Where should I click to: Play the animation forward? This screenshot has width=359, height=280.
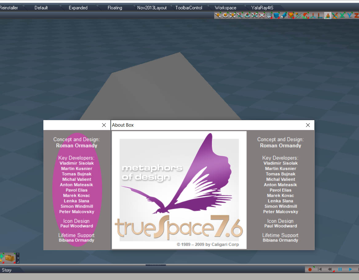pos(350,269)
